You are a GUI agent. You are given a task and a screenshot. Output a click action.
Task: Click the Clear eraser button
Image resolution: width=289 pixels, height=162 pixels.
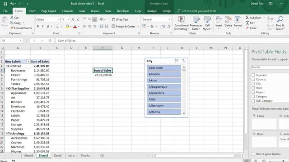[252, 28]
